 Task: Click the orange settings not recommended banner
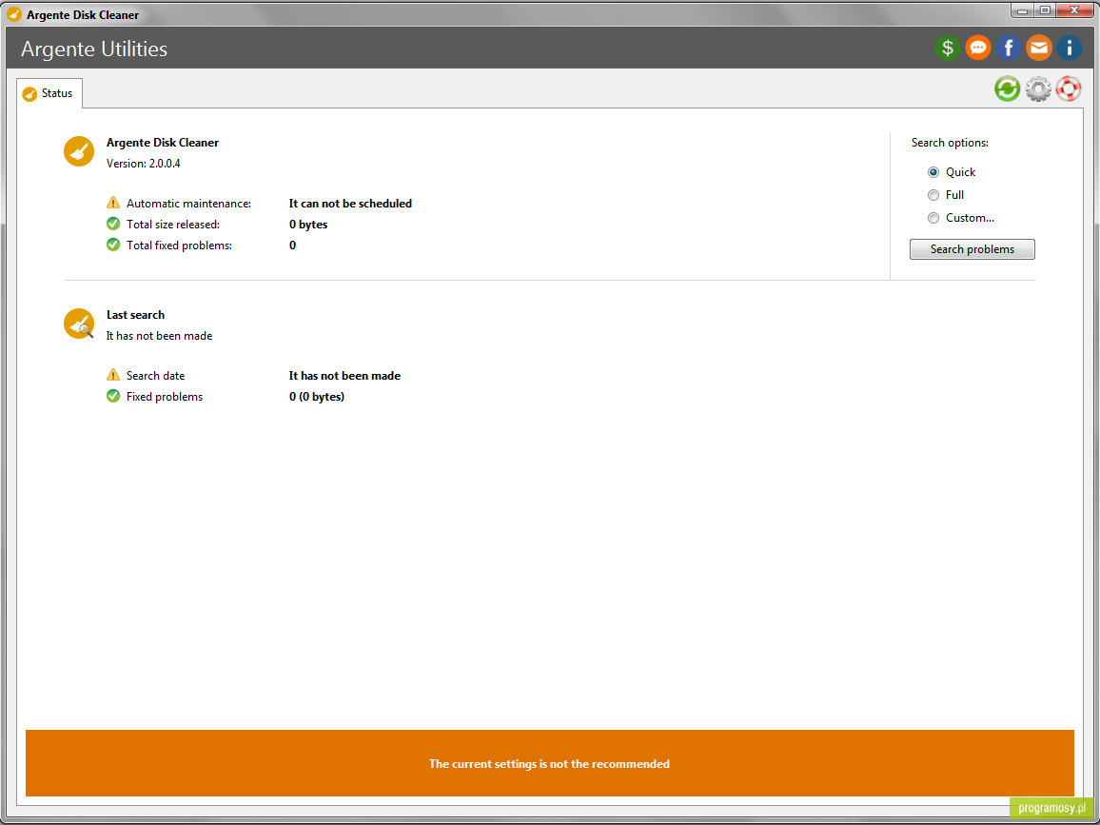(x=549, y=763)
